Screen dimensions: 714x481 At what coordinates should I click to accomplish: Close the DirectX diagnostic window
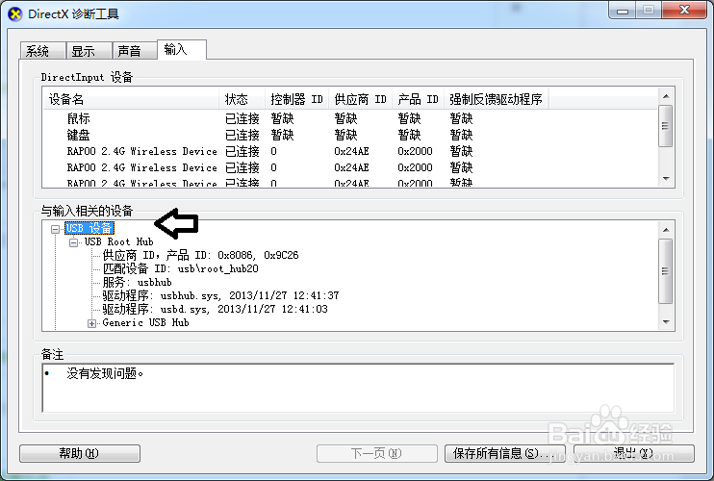click(684, 10)
